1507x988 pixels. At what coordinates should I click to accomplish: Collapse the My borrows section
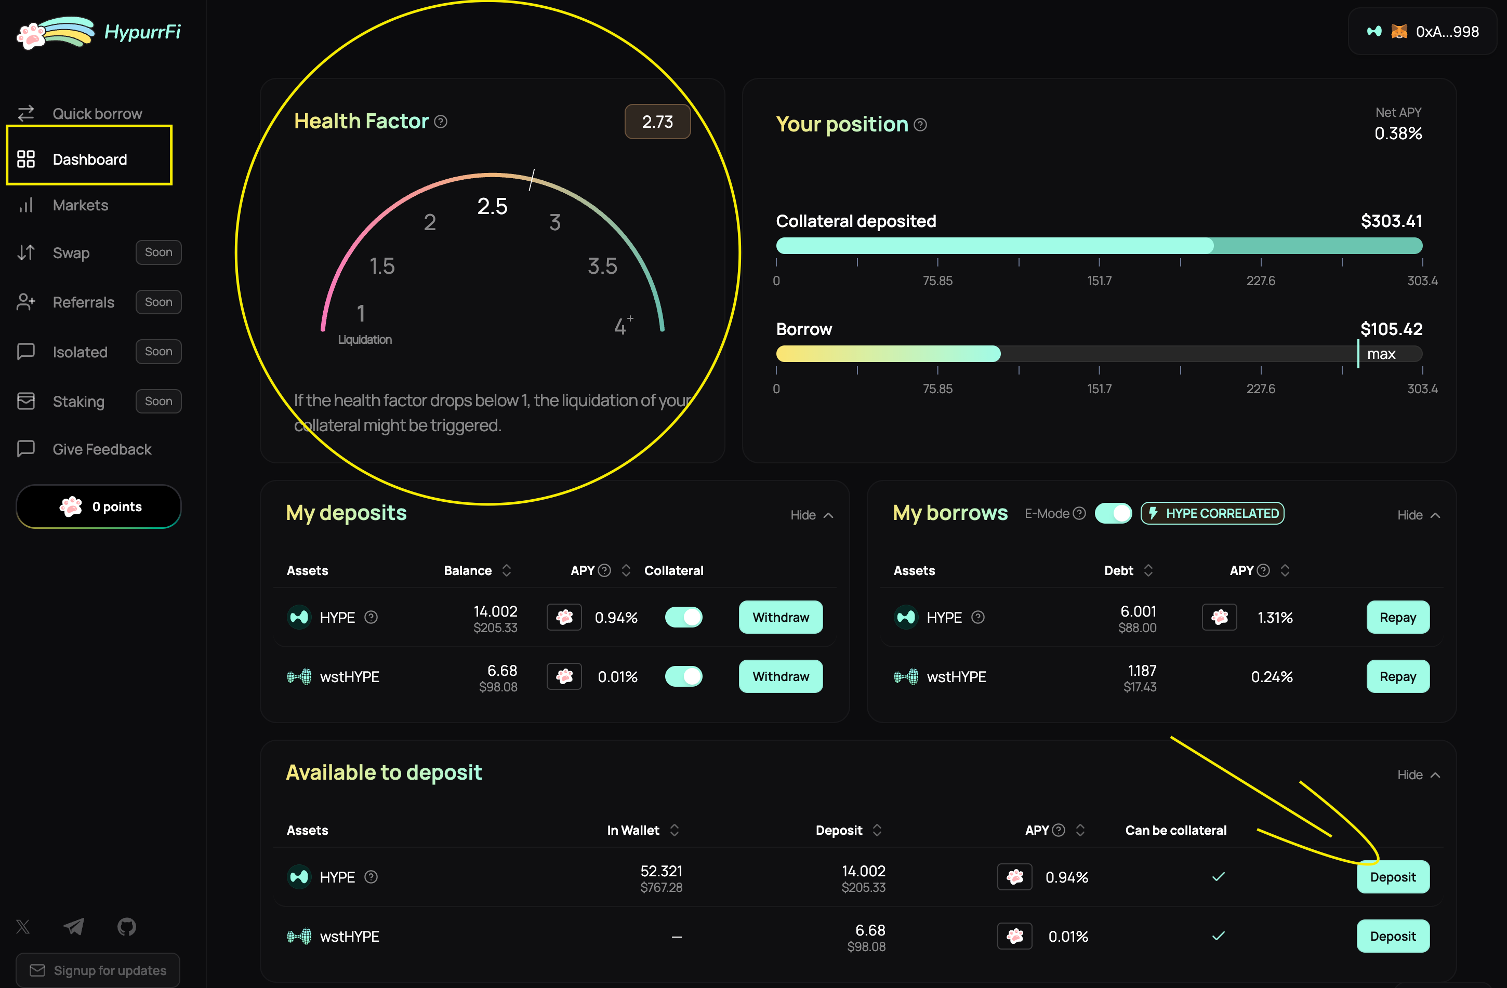coord(1418,515)
